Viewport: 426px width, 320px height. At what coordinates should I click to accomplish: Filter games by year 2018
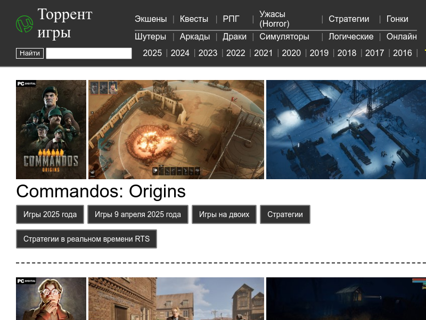point(347,53)
